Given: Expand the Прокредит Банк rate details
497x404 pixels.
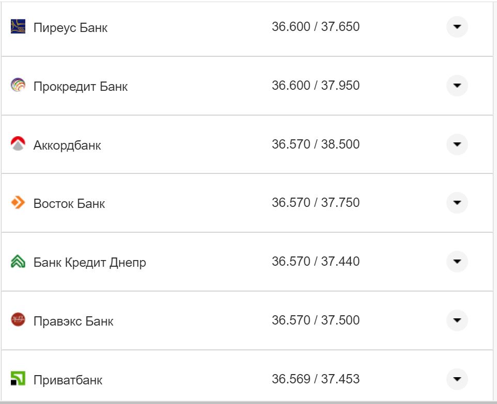Looking at the screenshot, I should (x=457, y=86).
